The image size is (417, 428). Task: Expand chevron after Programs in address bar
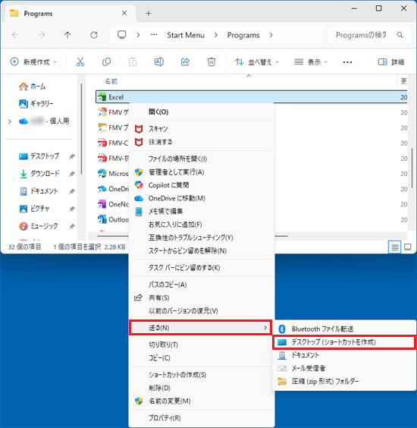271,35
